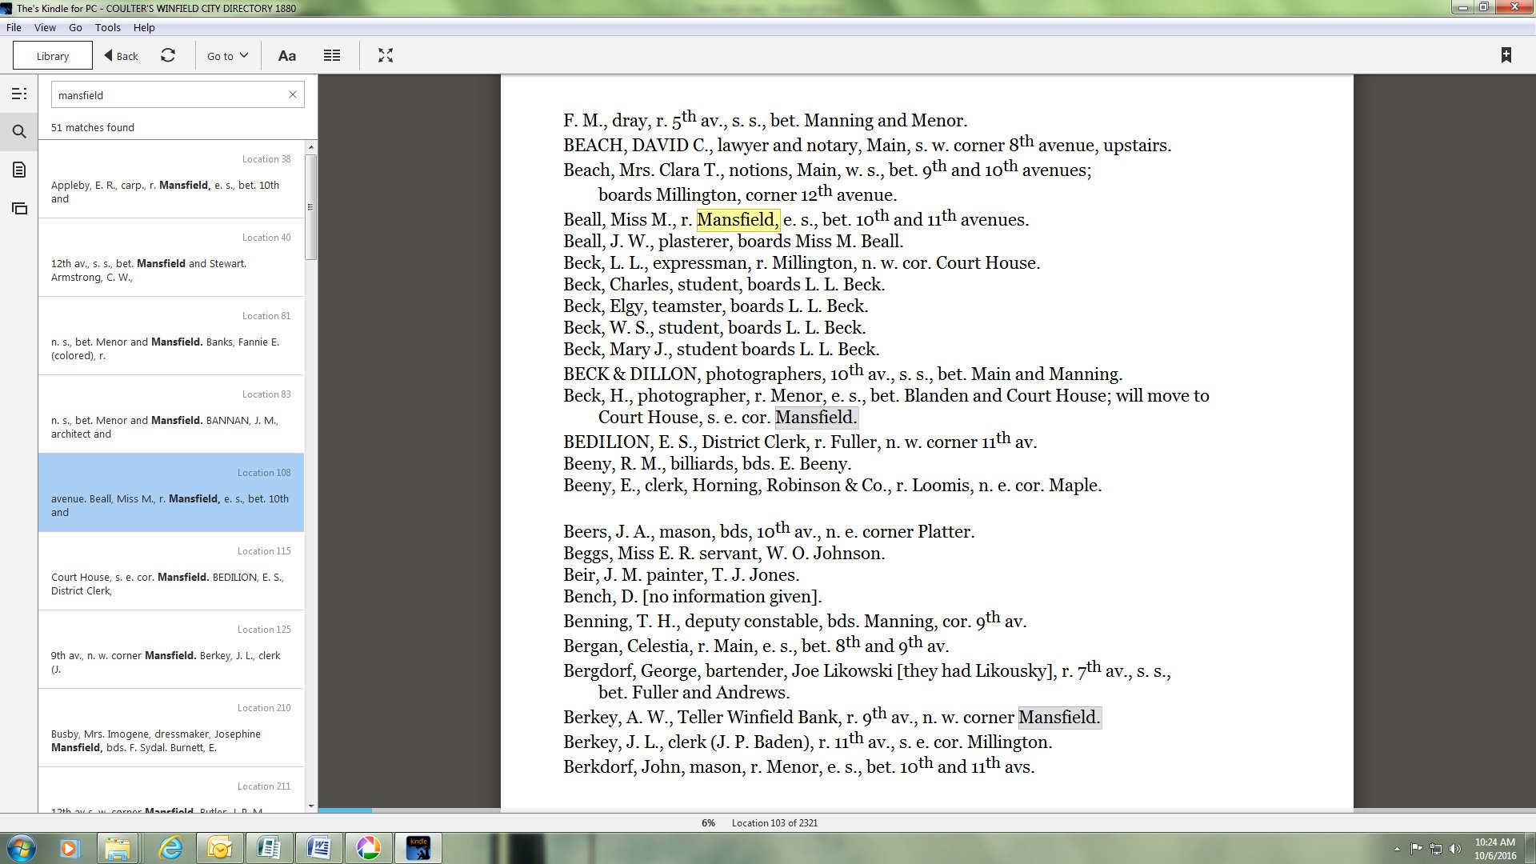Click the Library button
The height and width of the screenshot is (864, 1536).
pos(53,56)
